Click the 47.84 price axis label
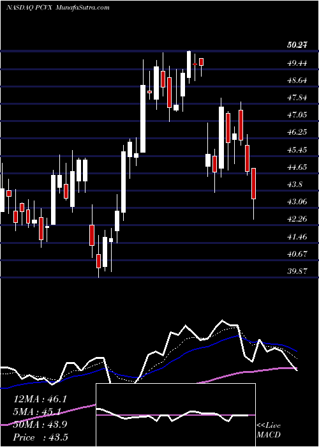Viewport: 319px width, 447px height. click(x=297, y=98)
